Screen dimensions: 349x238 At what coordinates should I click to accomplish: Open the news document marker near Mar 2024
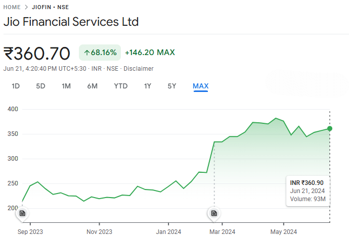pos(214,213)
